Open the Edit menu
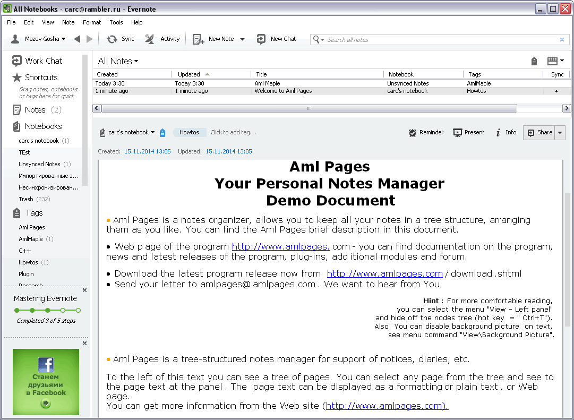Viewport: 574px width, 420px height. coord(29,22)
